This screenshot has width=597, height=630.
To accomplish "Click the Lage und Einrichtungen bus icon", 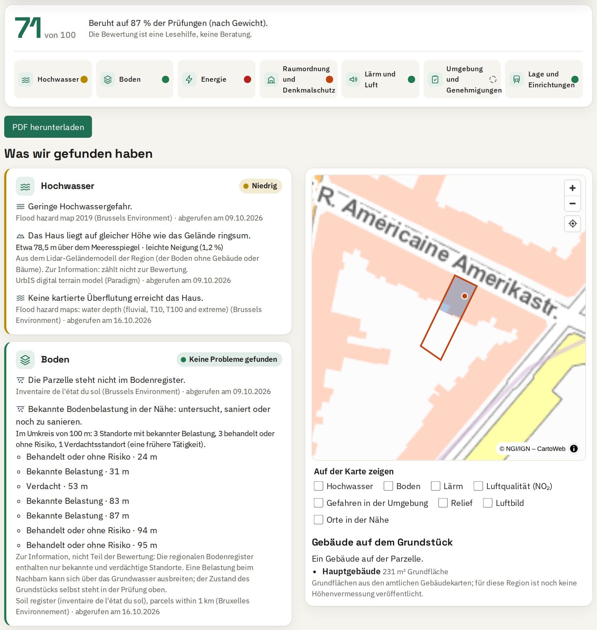I will click(516, 80).
